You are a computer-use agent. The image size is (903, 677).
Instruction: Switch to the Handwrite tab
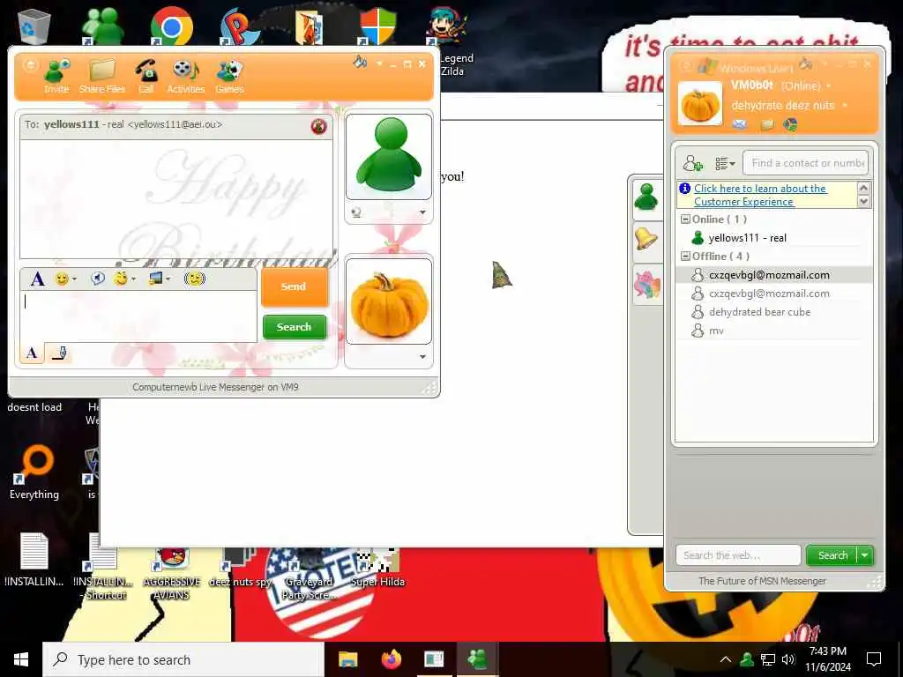coord(59,353)
